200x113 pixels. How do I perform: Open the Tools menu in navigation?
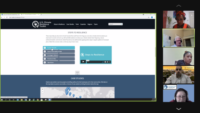click(x=77, y=24)
